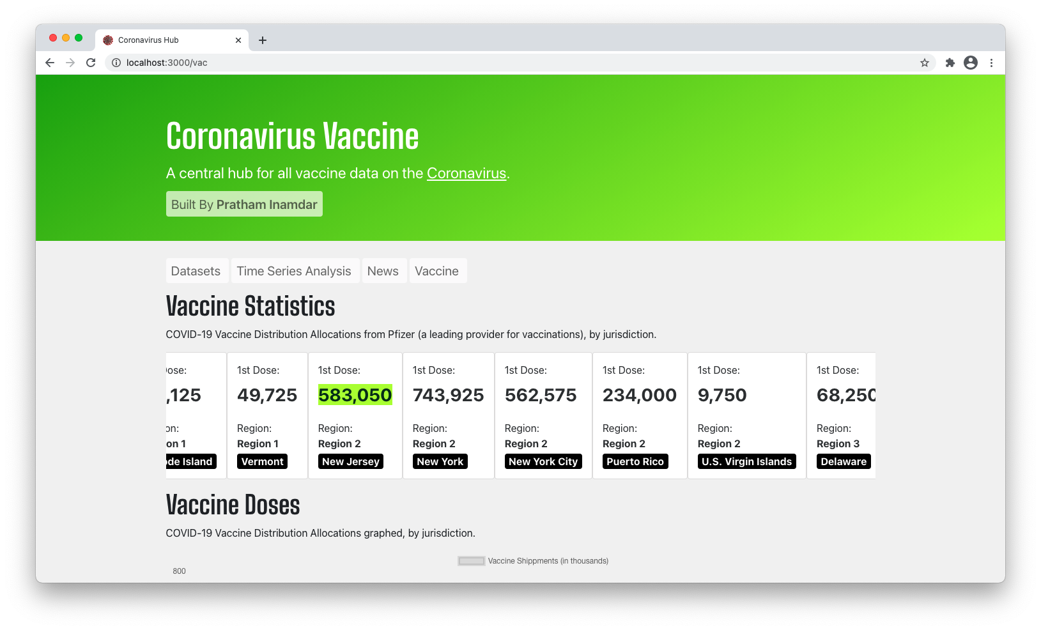Click the Vaccine Doses heading
The width and height of the screenshot is (1041, 630).
(233, 505)
